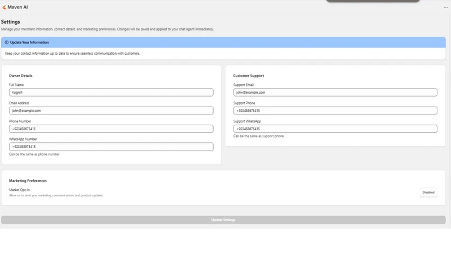Click the Settings page heading
The width and height of the screenshot is (451, 254).
[11, 22]
